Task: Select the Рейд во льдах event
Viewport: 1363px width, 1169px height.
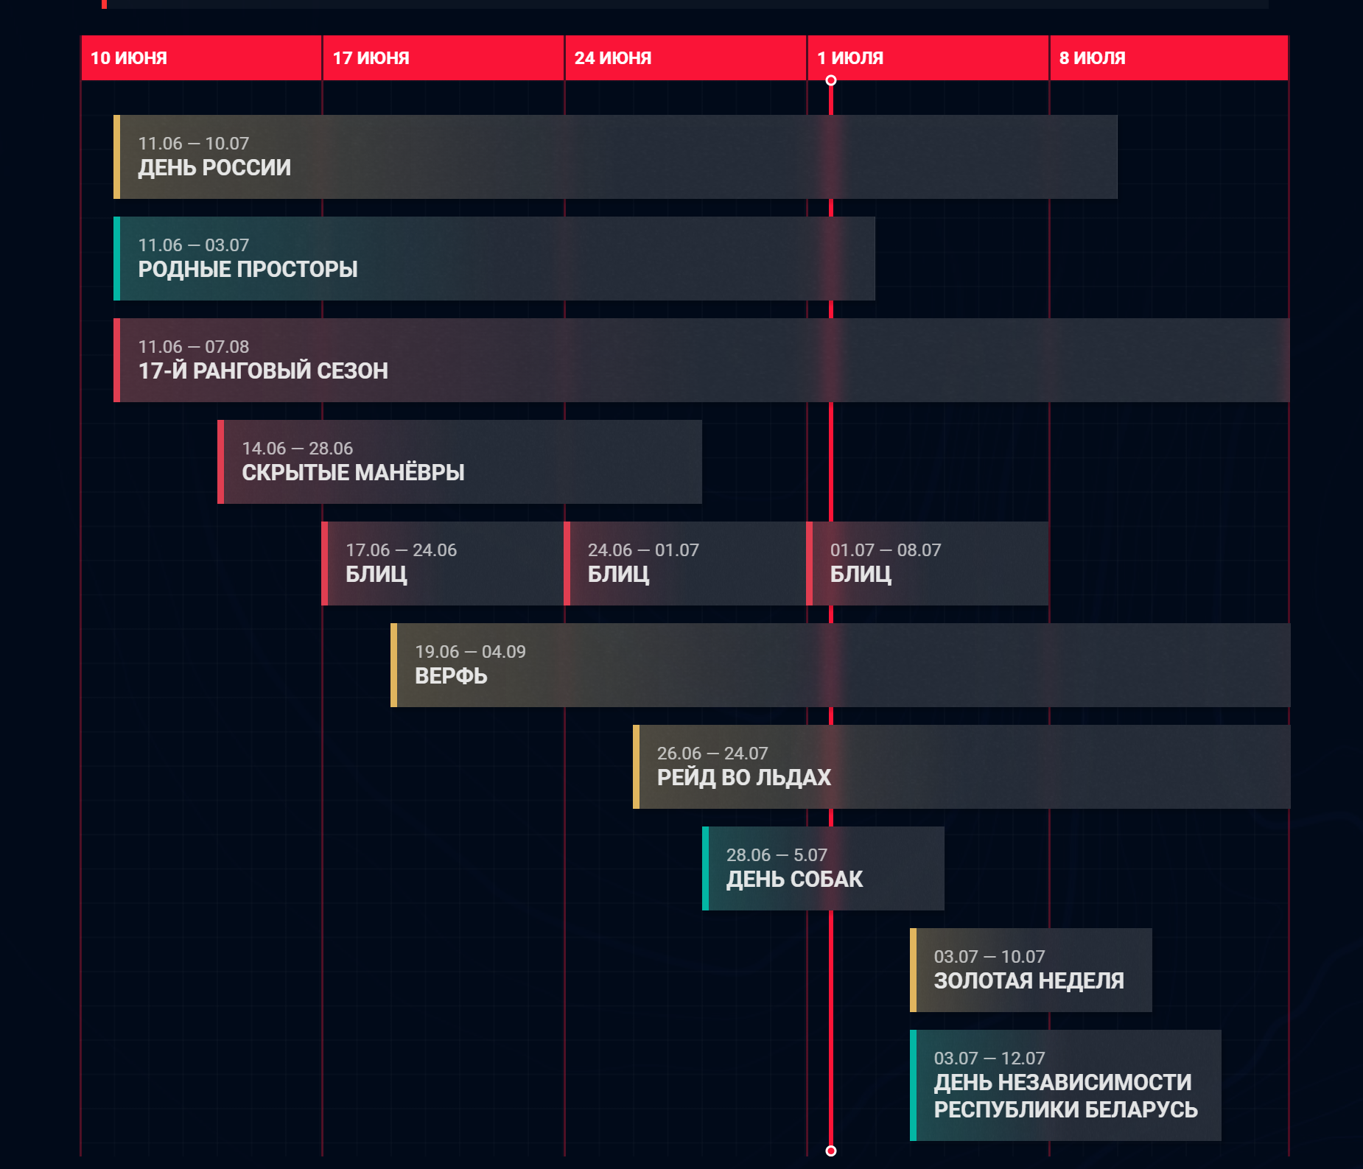Action: click(961, 767)
